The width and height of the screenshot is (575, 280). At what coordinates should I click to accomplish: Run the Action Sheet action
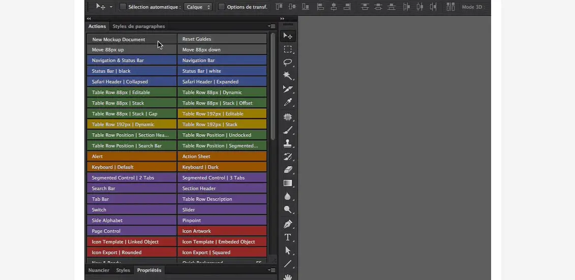[222, 156]
